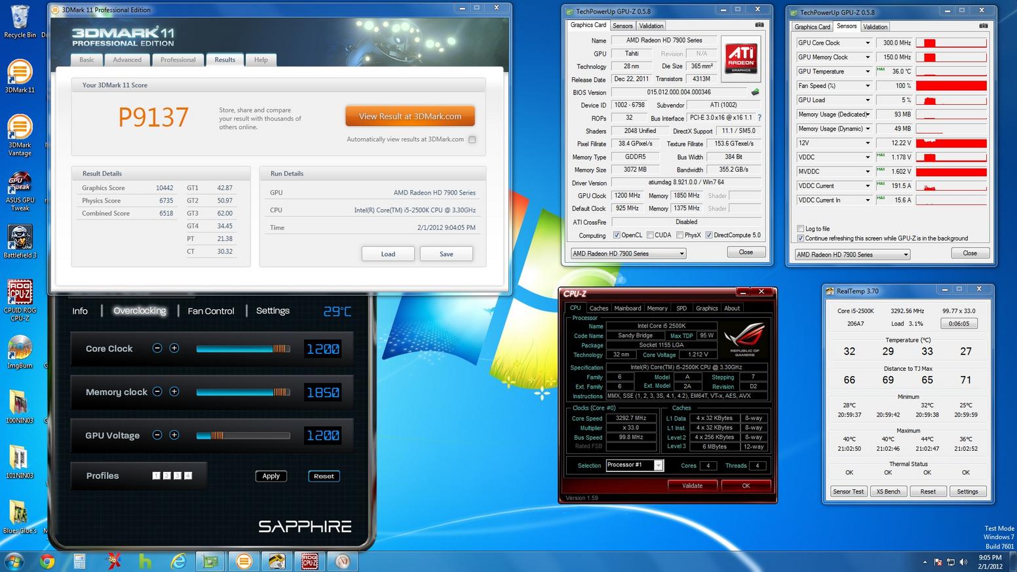Open 3DMark Vantage desktop shortcut
This screenshot has width=1017, height=572.
pyautogui.click(x=20, y=136)
